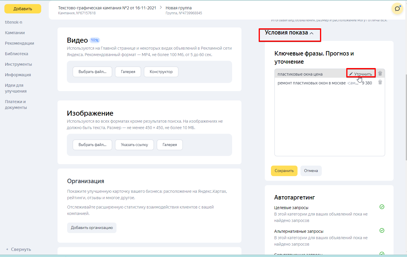Toggle the Целевые запросы green checkmark
Image resolution: width=407 pixels, height=257 pixels.
pyautogui.click(x=382, y=207)
